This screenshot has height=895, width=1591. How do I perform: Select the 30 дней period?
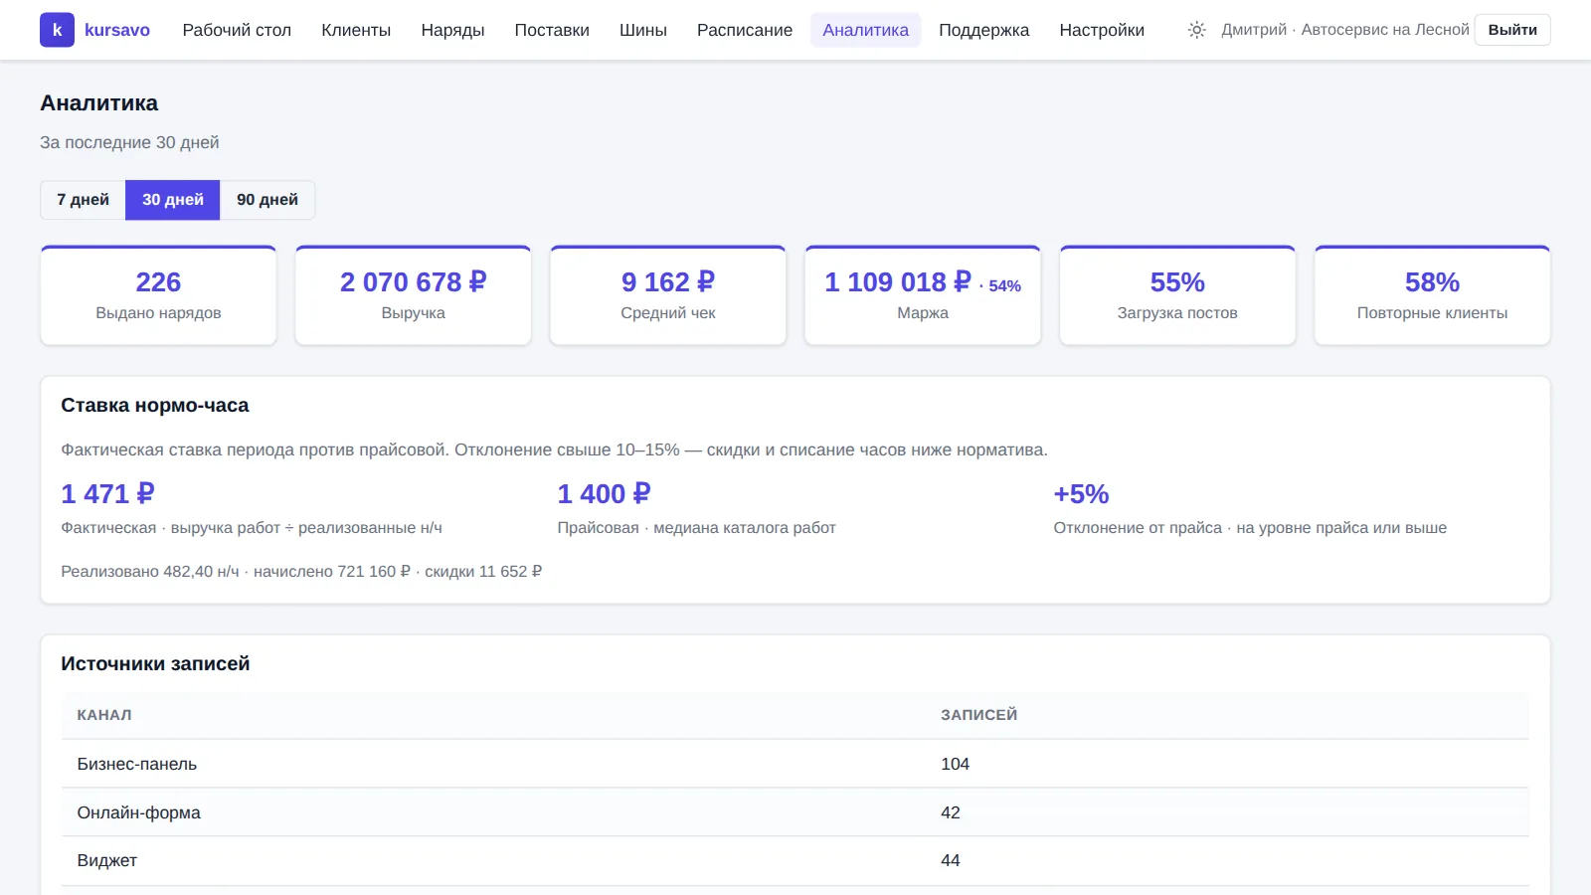[x=173, y=200]
